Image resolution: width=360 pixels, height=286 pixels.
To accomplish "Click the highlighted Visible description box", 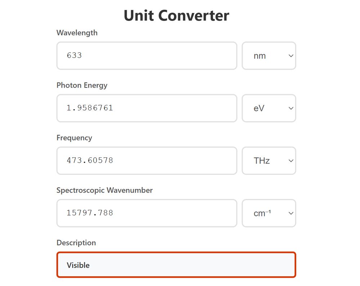I will (x=176, y=265).
